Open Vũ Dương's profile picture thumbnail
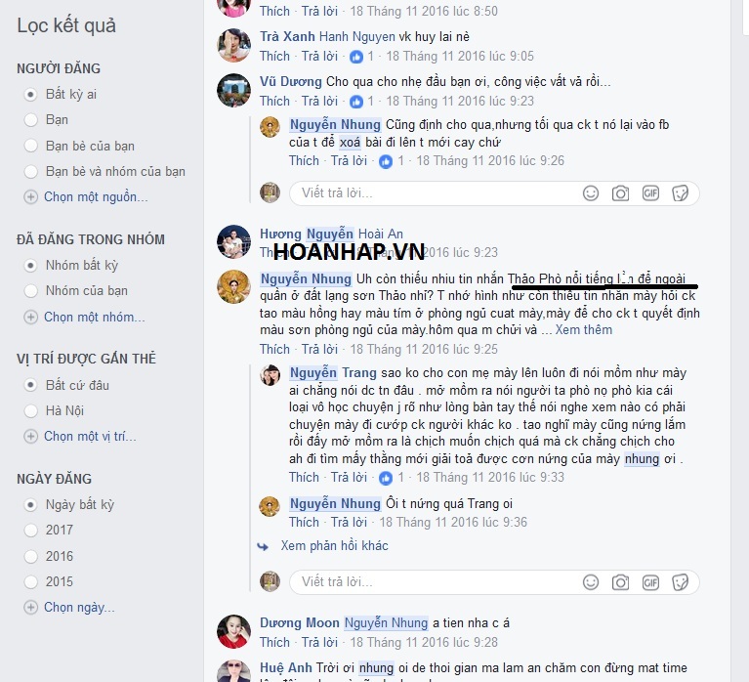Viewport: 749px width, 682px height. pos(233,90)
